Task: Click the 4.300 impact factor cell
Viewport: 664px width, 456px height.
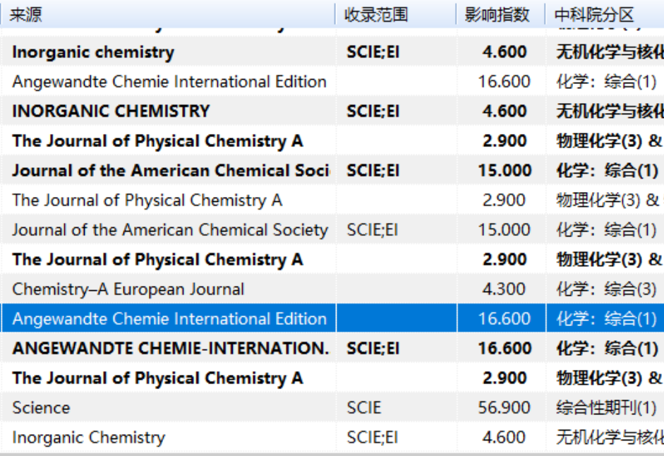Action: tap(504, 289)
